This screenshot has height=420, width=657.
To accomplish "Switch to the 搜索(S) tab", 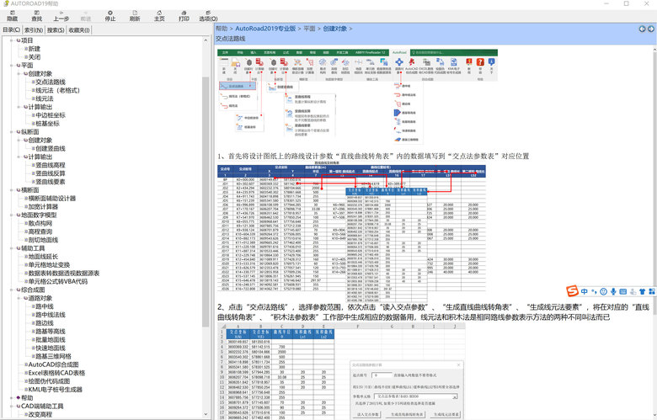I will pos(56,29).
